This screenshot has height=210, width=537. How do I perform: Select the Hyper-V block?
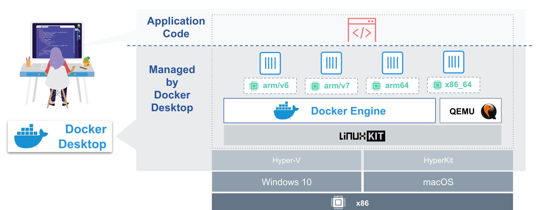click(286, 160)
